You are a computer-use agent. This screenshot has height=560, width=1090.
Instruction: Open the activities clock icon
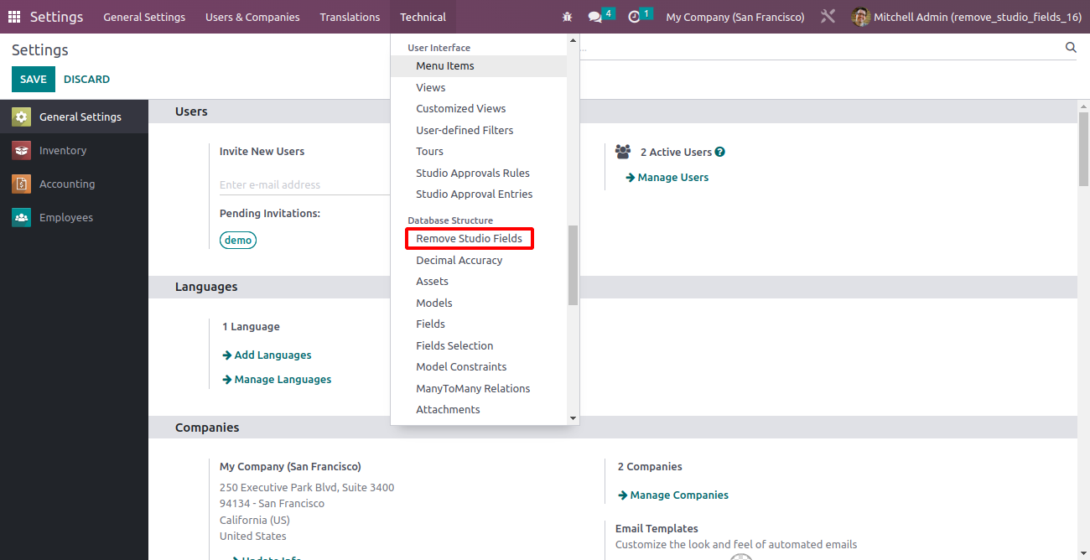click(x=635, y=17)
